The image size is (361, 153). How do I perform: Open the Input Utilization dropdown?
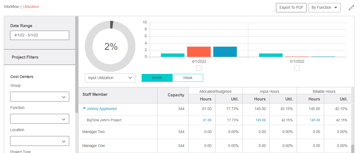coord(110,78)
